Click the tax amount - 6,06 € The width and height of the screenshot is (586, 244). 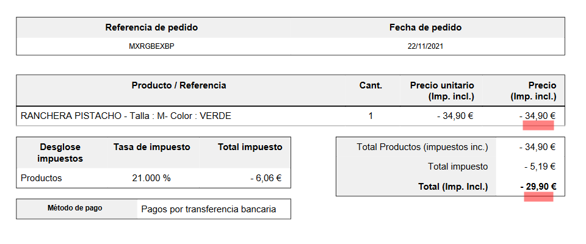tap(266, 178)
